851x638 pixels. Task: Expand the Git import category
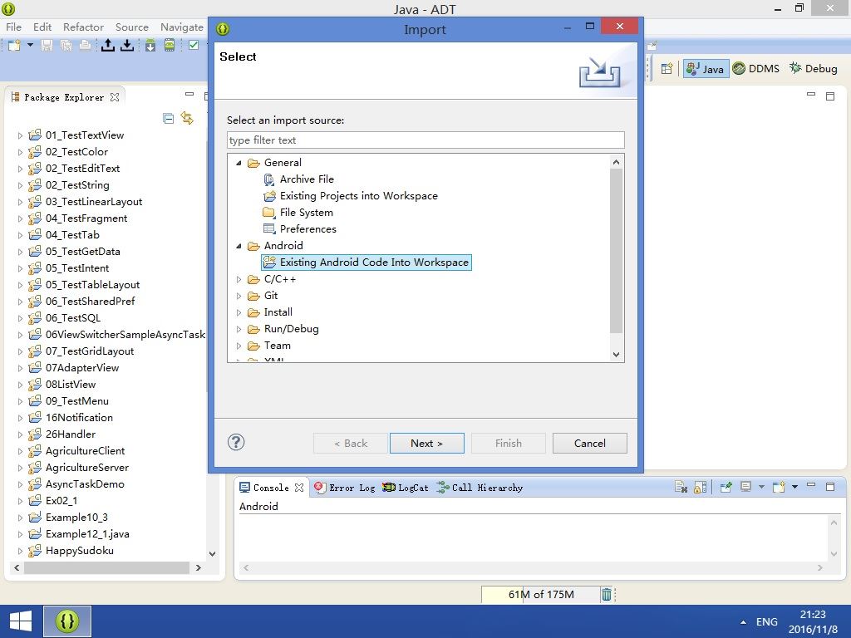pos(239,296)
